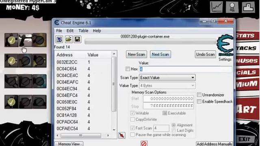
Task: Open the Help menu
Action: (x=97, y=31)
